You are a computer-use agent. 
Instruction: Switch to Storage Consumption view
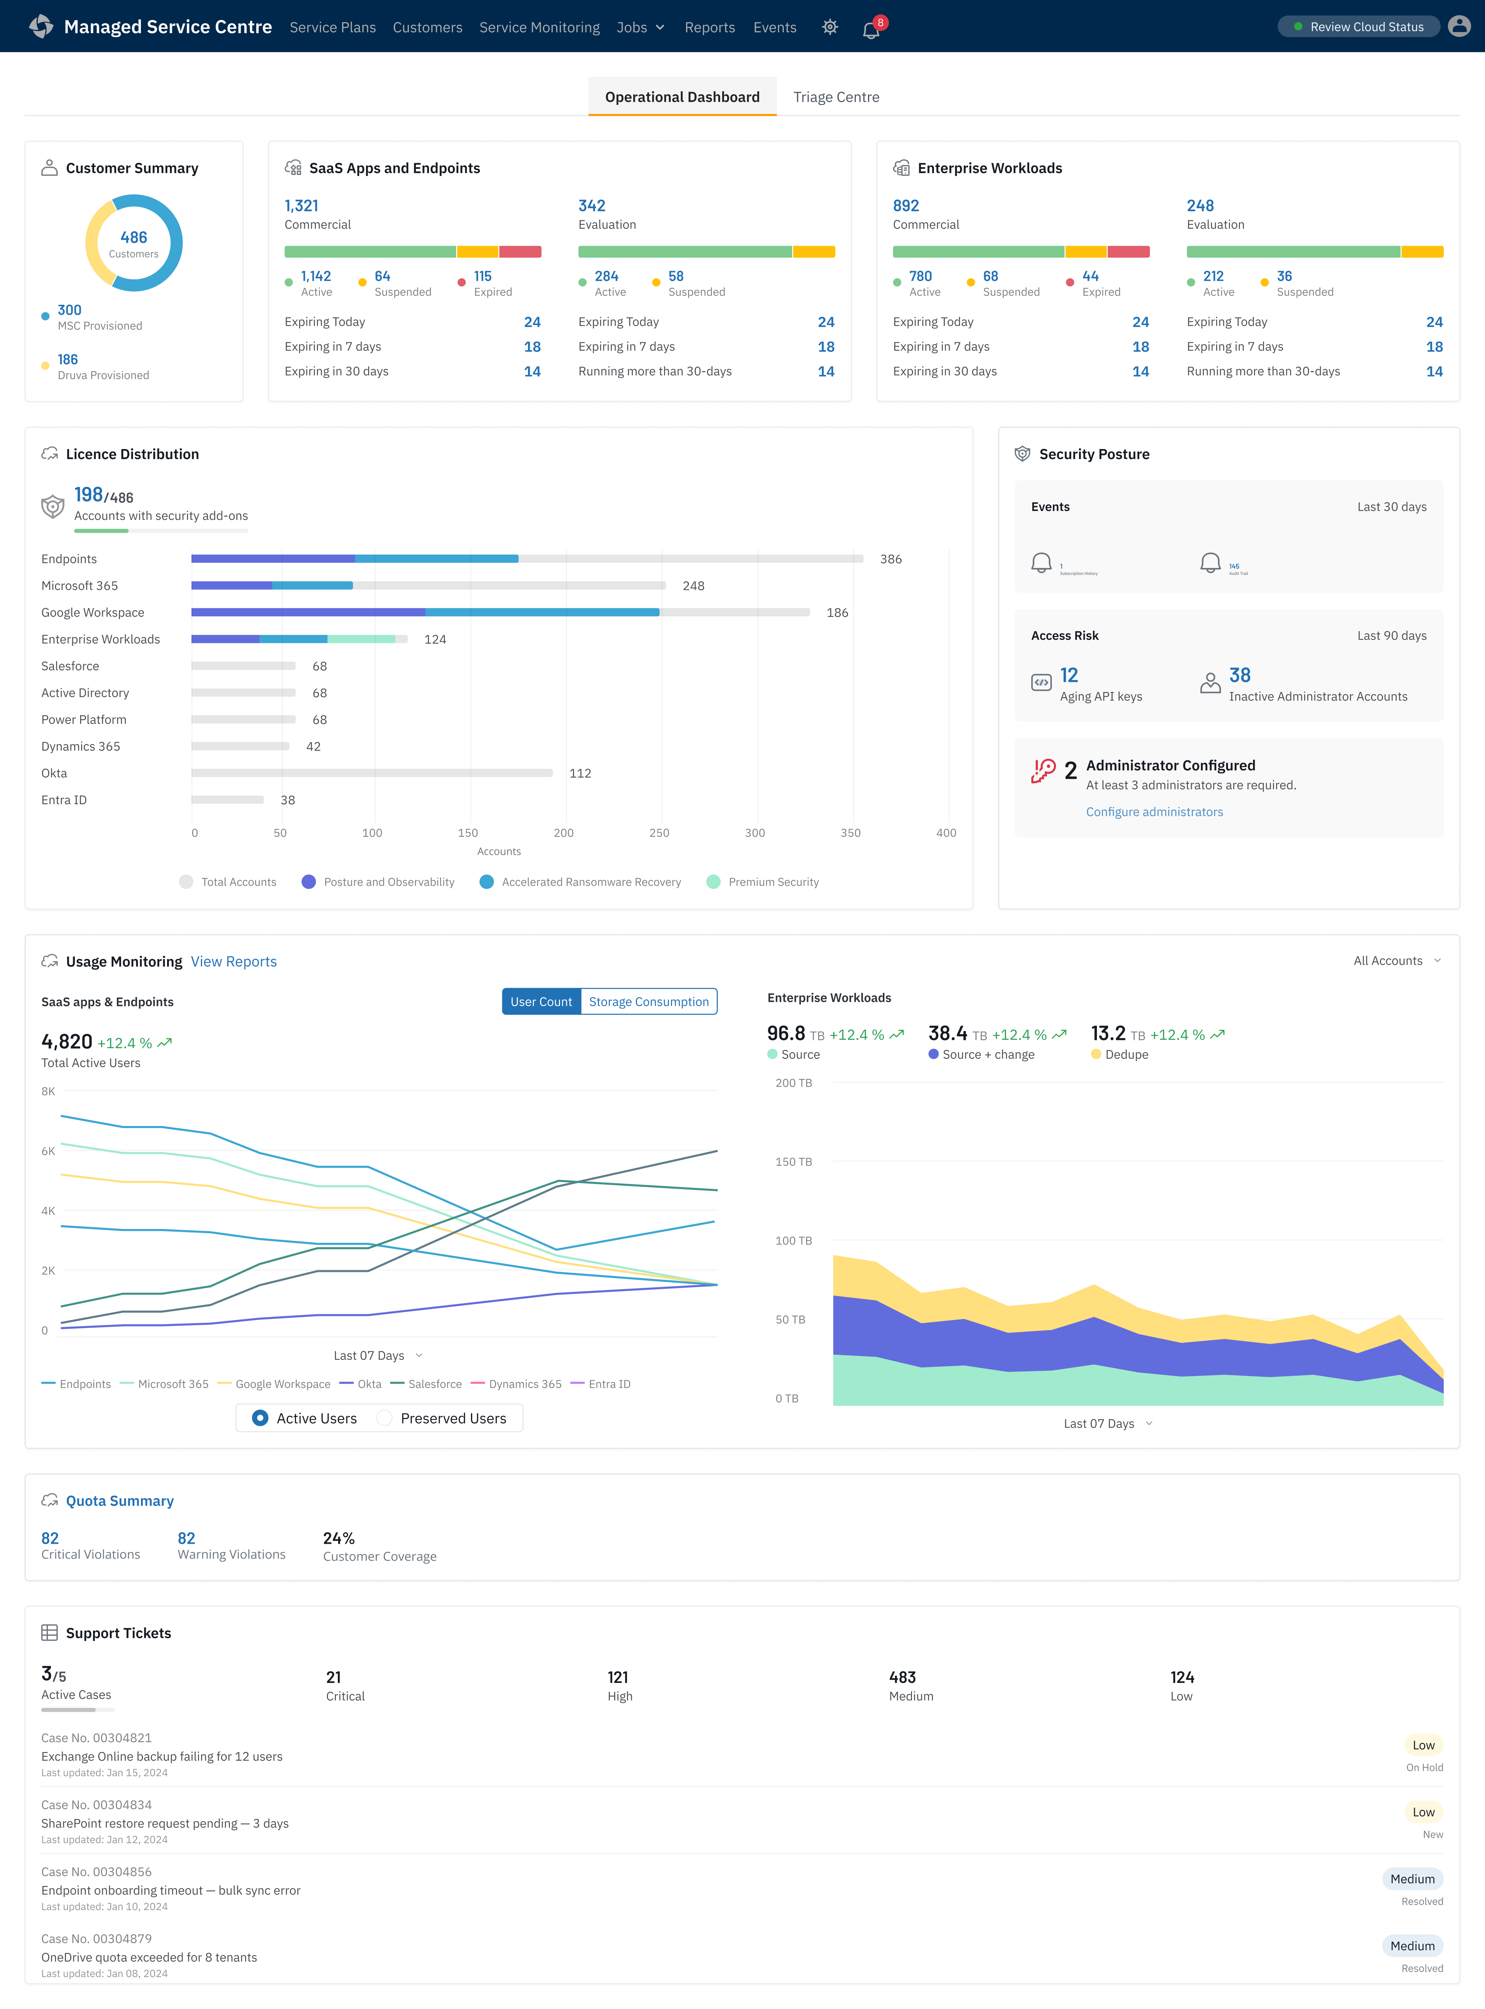[649, 1002]
